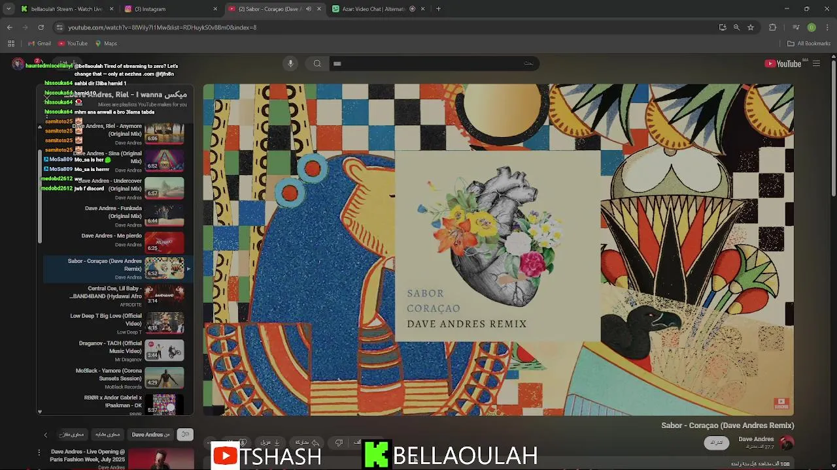Click the video player to pause playback
Image resolution: width=837 pixels, height=470 pixels.
pos(498,249)
